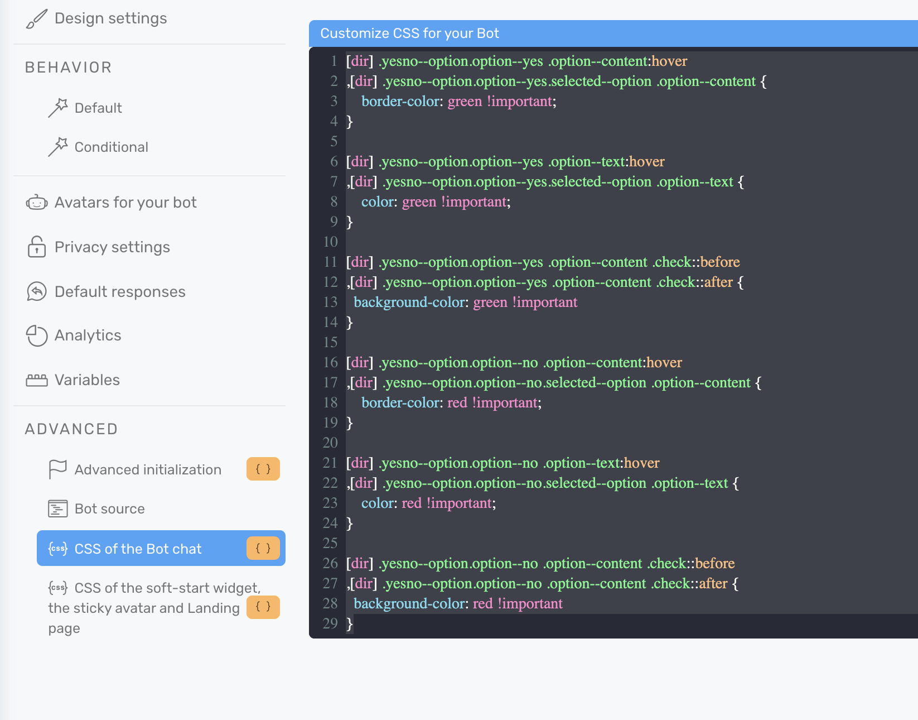Viewport: 918px width, 720px height.
Task: Click line 11 .check::before selector
Action: tap(543, 262)
